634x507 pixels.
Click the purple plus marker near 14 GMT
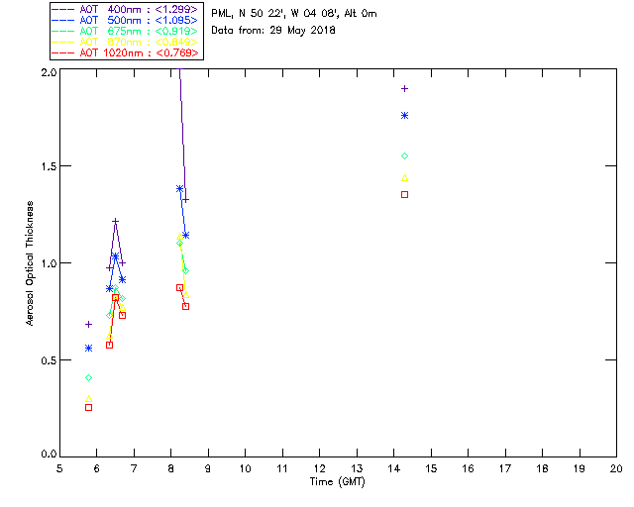tap(404, 89)
